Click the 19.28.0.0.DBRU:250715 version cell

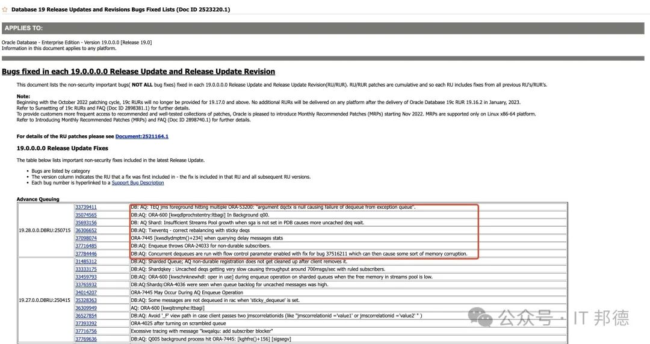point(45,230)
